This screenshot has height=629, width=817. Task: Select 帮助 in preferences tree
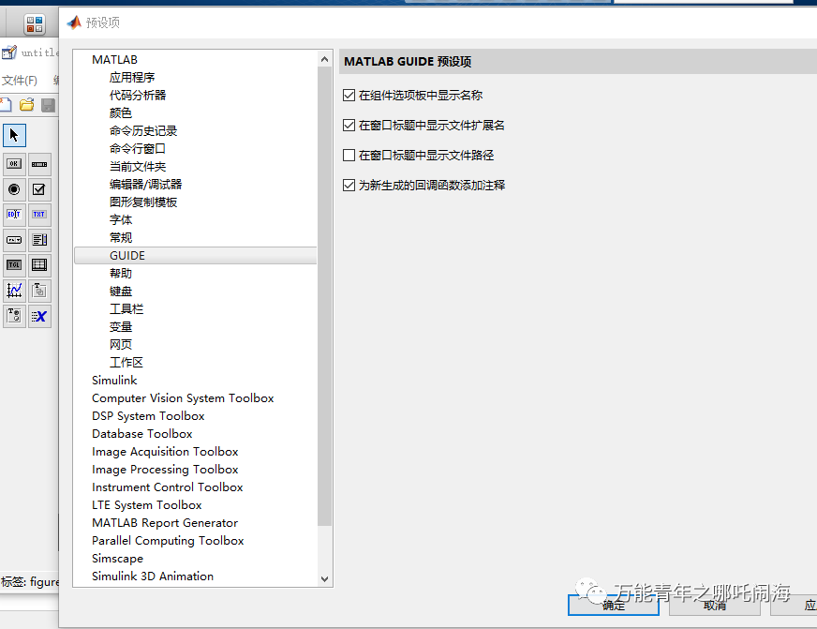point(120,274)
